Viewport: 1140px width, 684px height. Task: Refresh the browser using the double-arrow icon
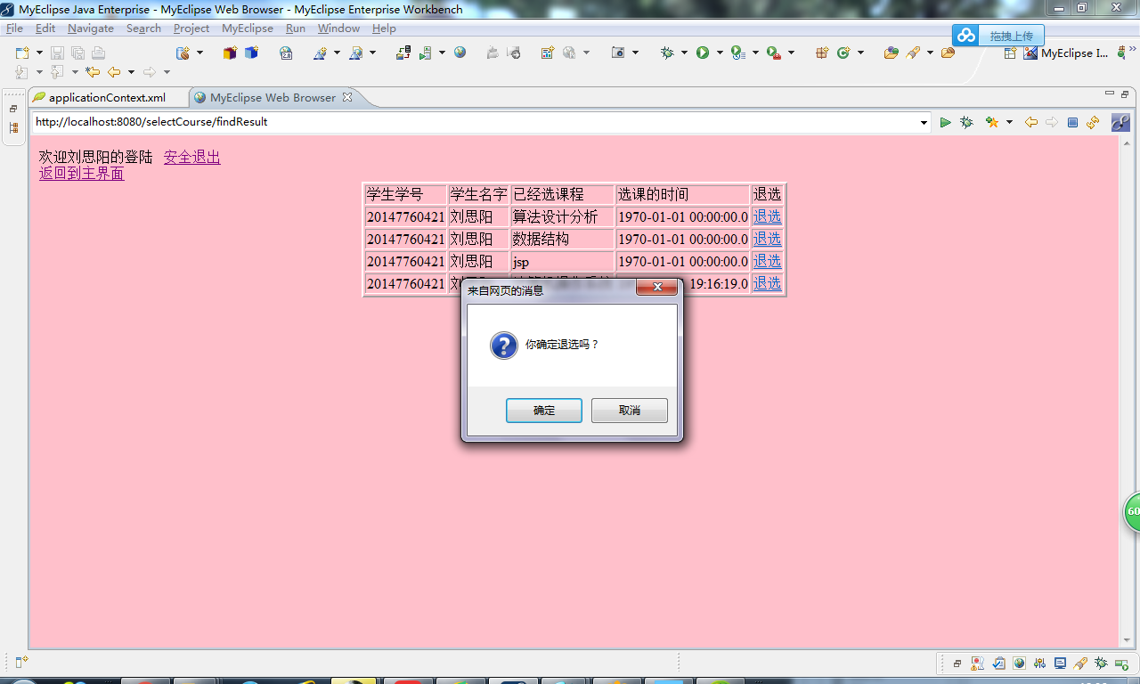click(x=1092, y=122)
